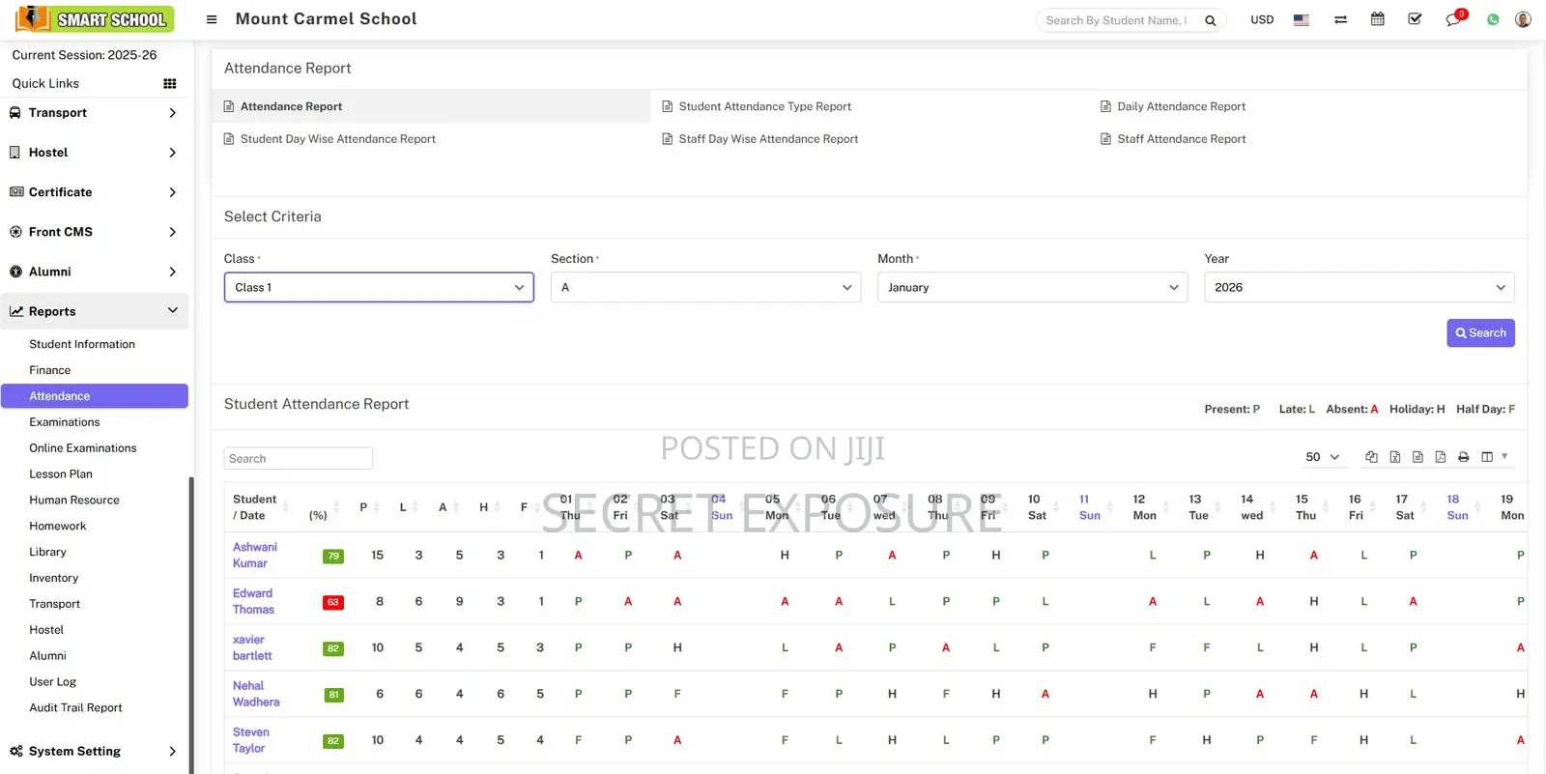
Task: Open Audit Trail Report
Action: click(x=76, y=708)
